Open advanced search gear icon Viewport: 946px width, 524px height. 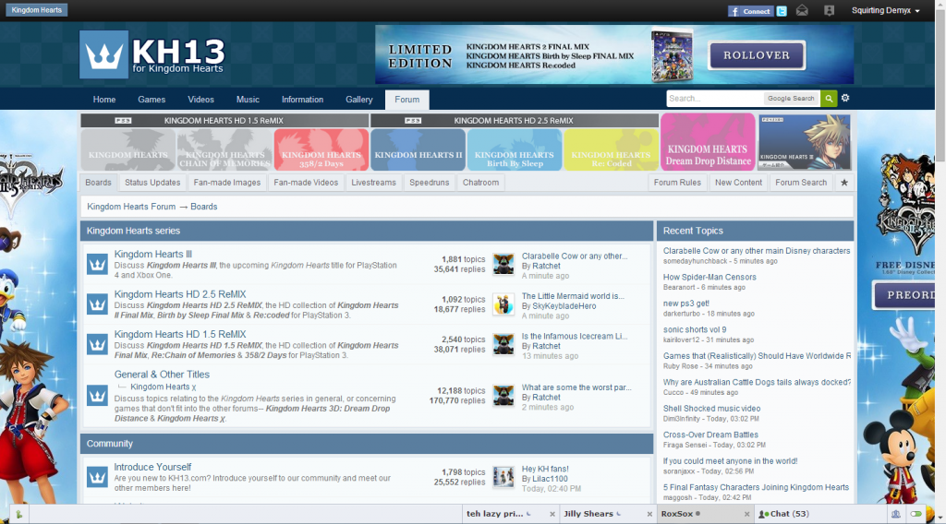pos(845,99)
